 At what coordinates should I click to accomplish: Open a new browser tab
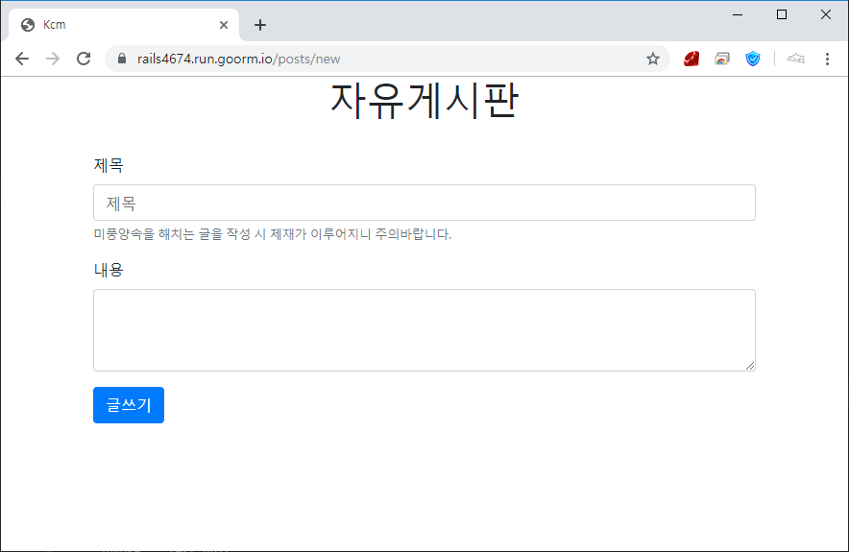[x=260, y=25]
